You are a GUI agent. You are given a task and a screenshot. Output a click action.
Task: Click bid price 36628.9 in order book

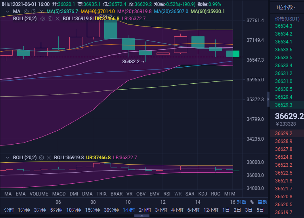284,141
